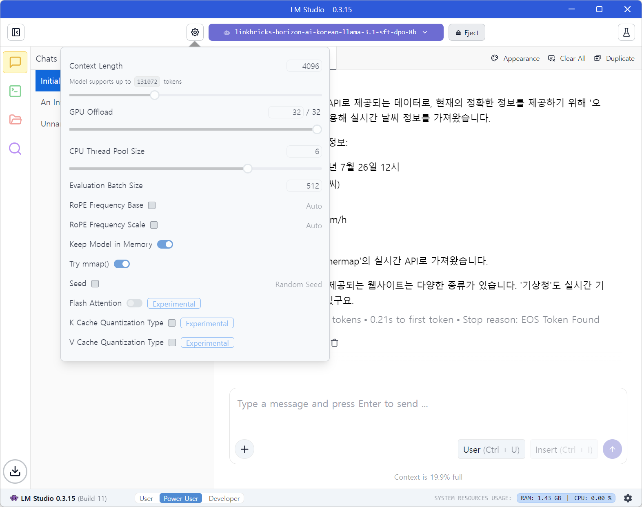Click the GPU Offload slider handle
The width and height of the screenshot is (642, 507).
pyautogui.click(x=317, y=129)
